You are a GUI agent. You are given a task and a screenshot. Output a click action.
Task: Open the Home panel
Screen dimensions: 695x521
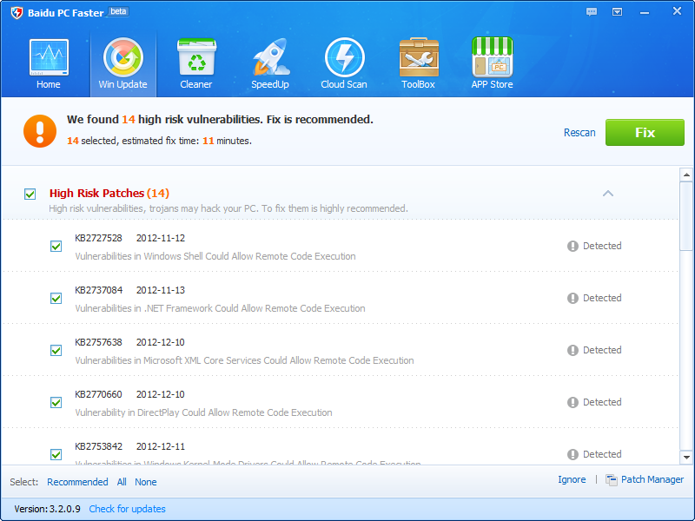pos(48,63)
